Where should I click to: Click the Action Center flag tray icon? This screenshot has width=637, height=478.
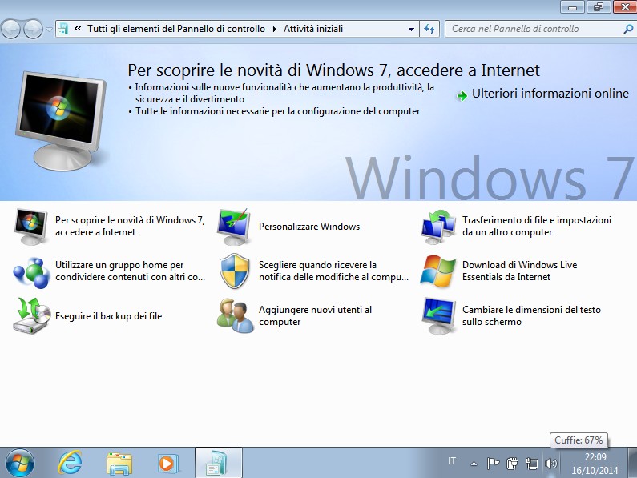tap(493, 463)
